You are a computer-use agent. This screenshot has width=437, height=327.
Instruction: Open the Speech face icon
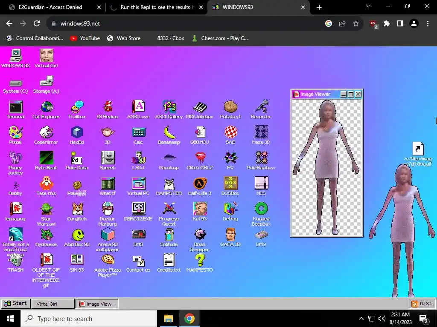(x=107, y=161)
